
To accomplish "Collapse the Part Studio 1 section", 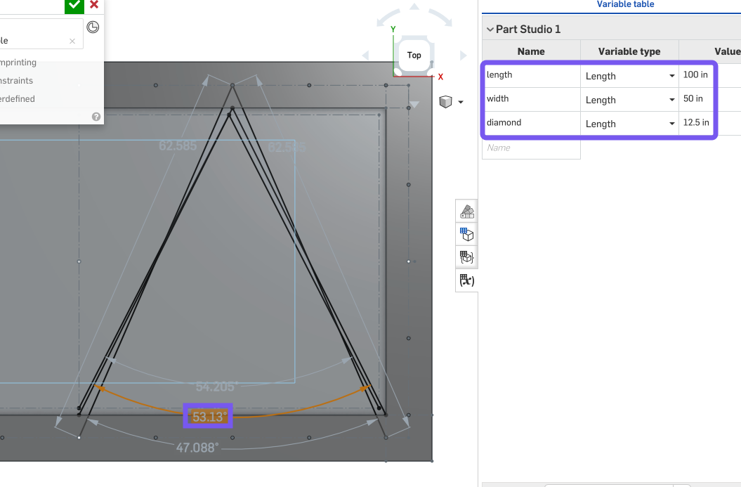I will pyautogui.click(x=490, y=30).
